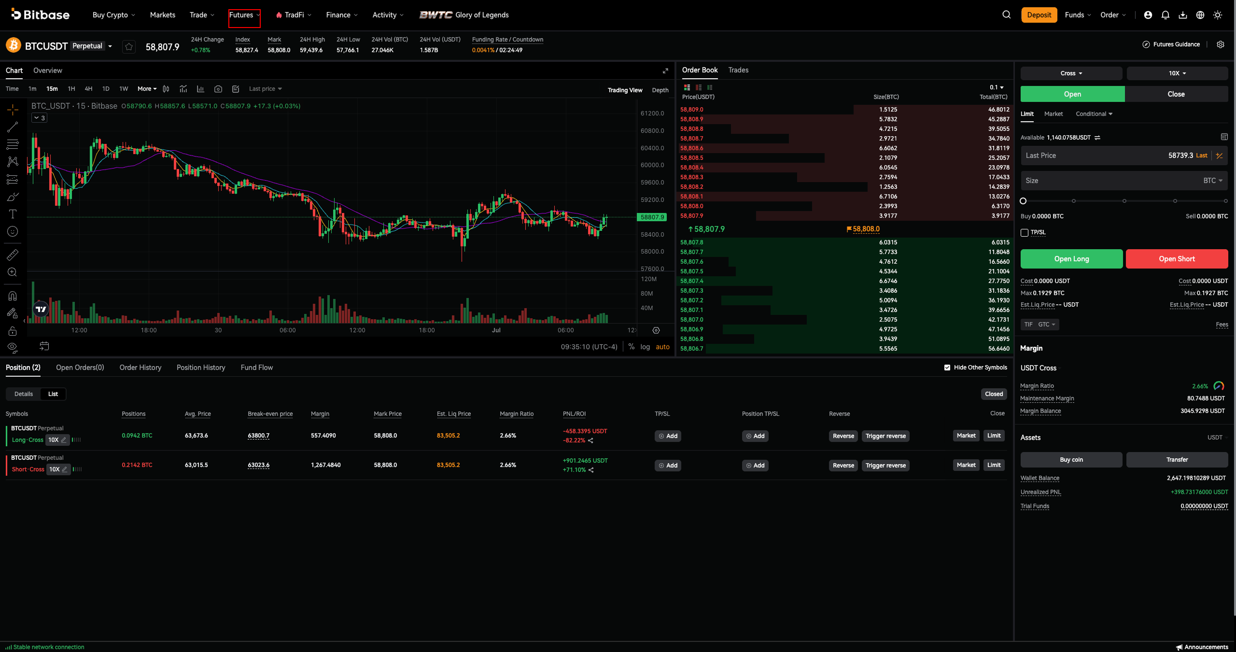Viewport: 1236px width, 652px height.
Task: Open the Last price chart source dropdown
Action: tap(265, 89)
